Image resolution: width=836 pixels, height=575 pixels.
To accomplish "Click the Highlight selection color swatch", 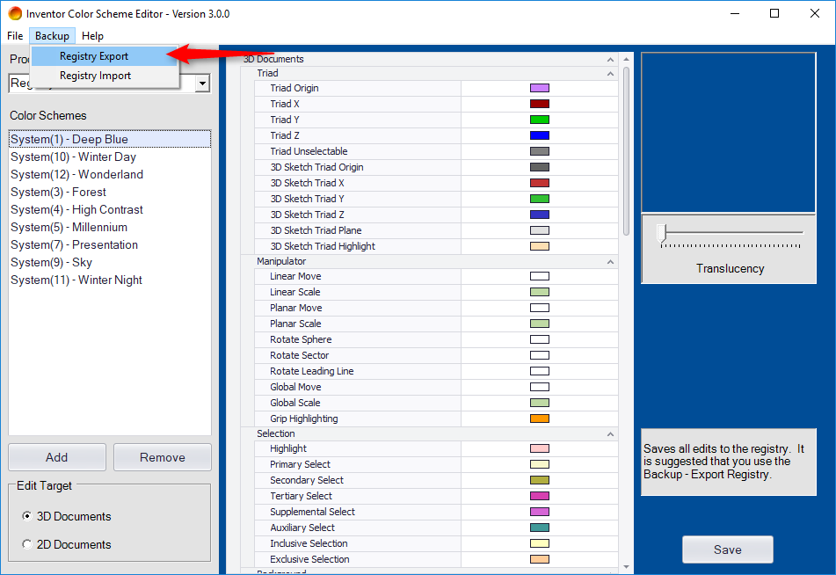I will click(540, 448).
